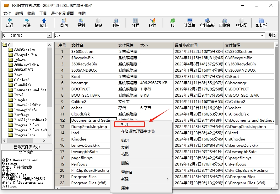
Task: Open 回收站 (Recycle Bin) toolbar icon
Action: [224, 23]
